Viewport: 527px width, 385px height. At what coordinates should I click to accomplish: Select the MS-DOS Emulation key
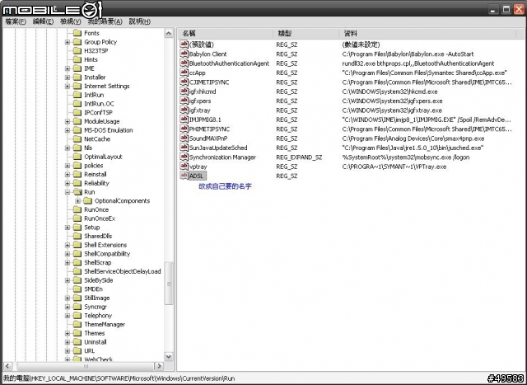pyautogui.click(x=108, y=130)
